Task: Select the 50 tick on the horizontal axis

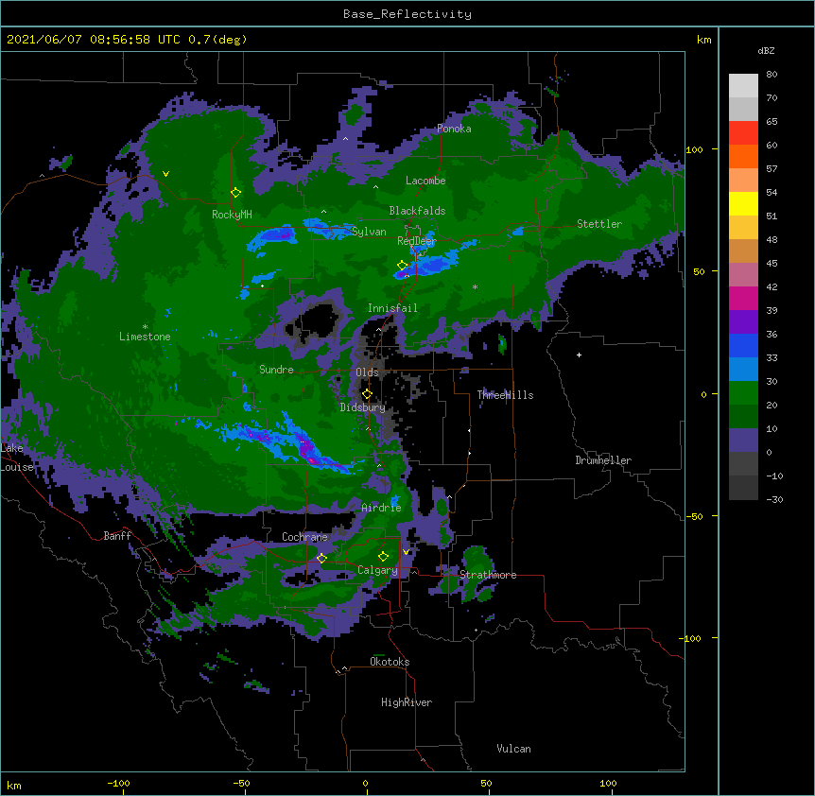Action: (486, 783)
